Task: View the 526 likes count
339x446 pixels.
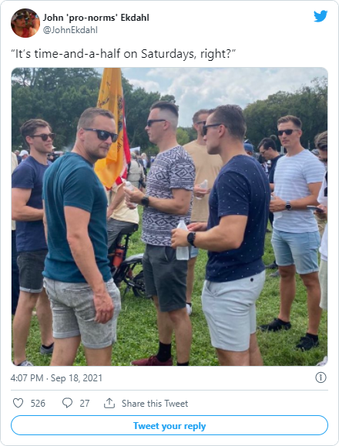Action: coord(38,404)
